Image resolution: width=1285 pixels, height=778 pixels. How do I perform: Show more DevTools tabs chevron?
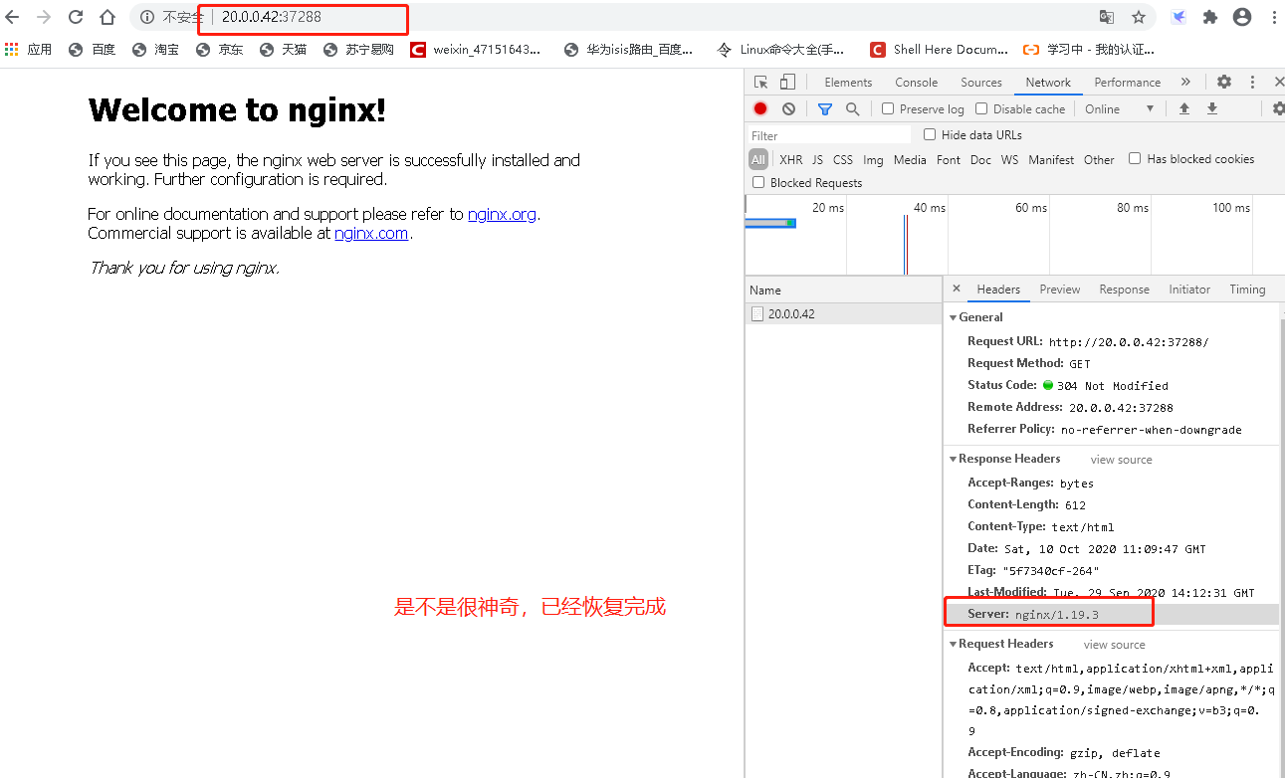tap(1185, 83)
